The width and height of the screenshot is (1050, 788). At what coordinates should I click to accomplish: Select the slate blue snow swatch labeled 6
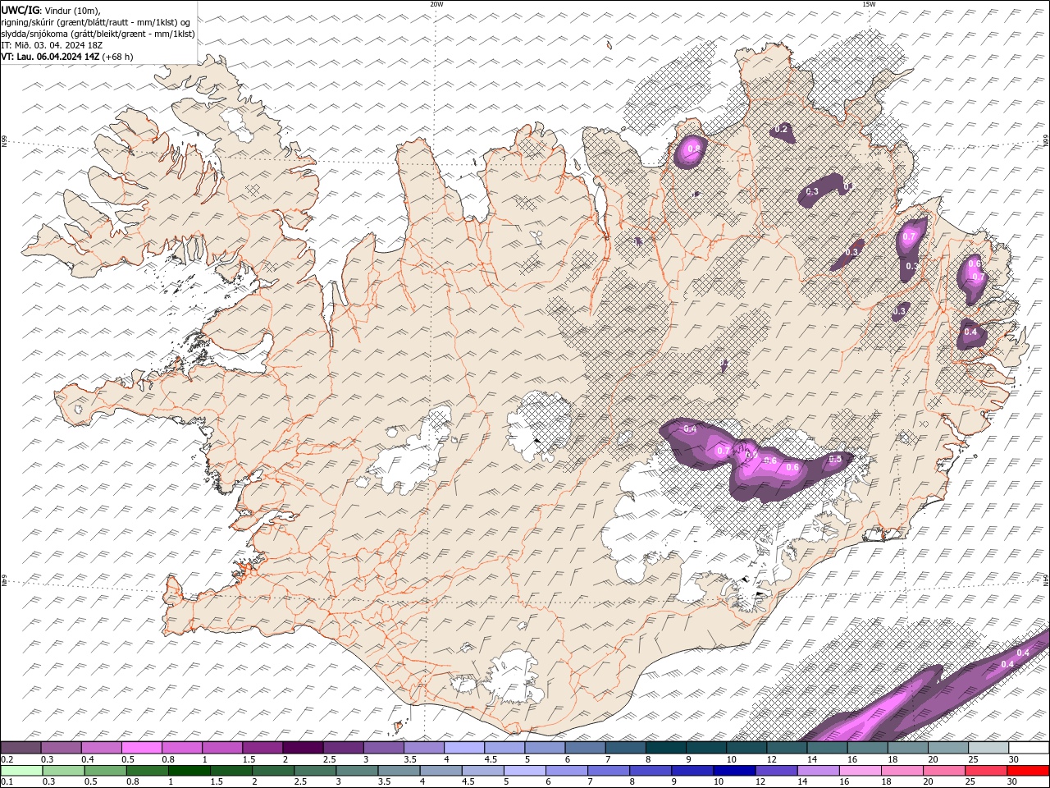tap(585, 748)
